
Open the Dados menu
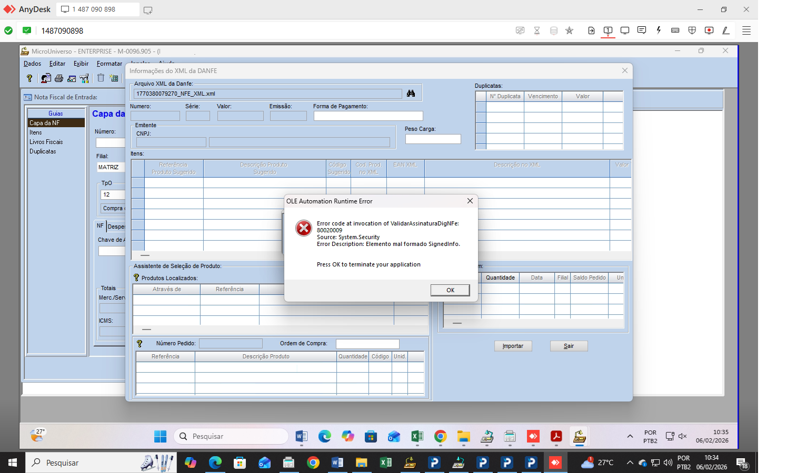coord(32,64)
